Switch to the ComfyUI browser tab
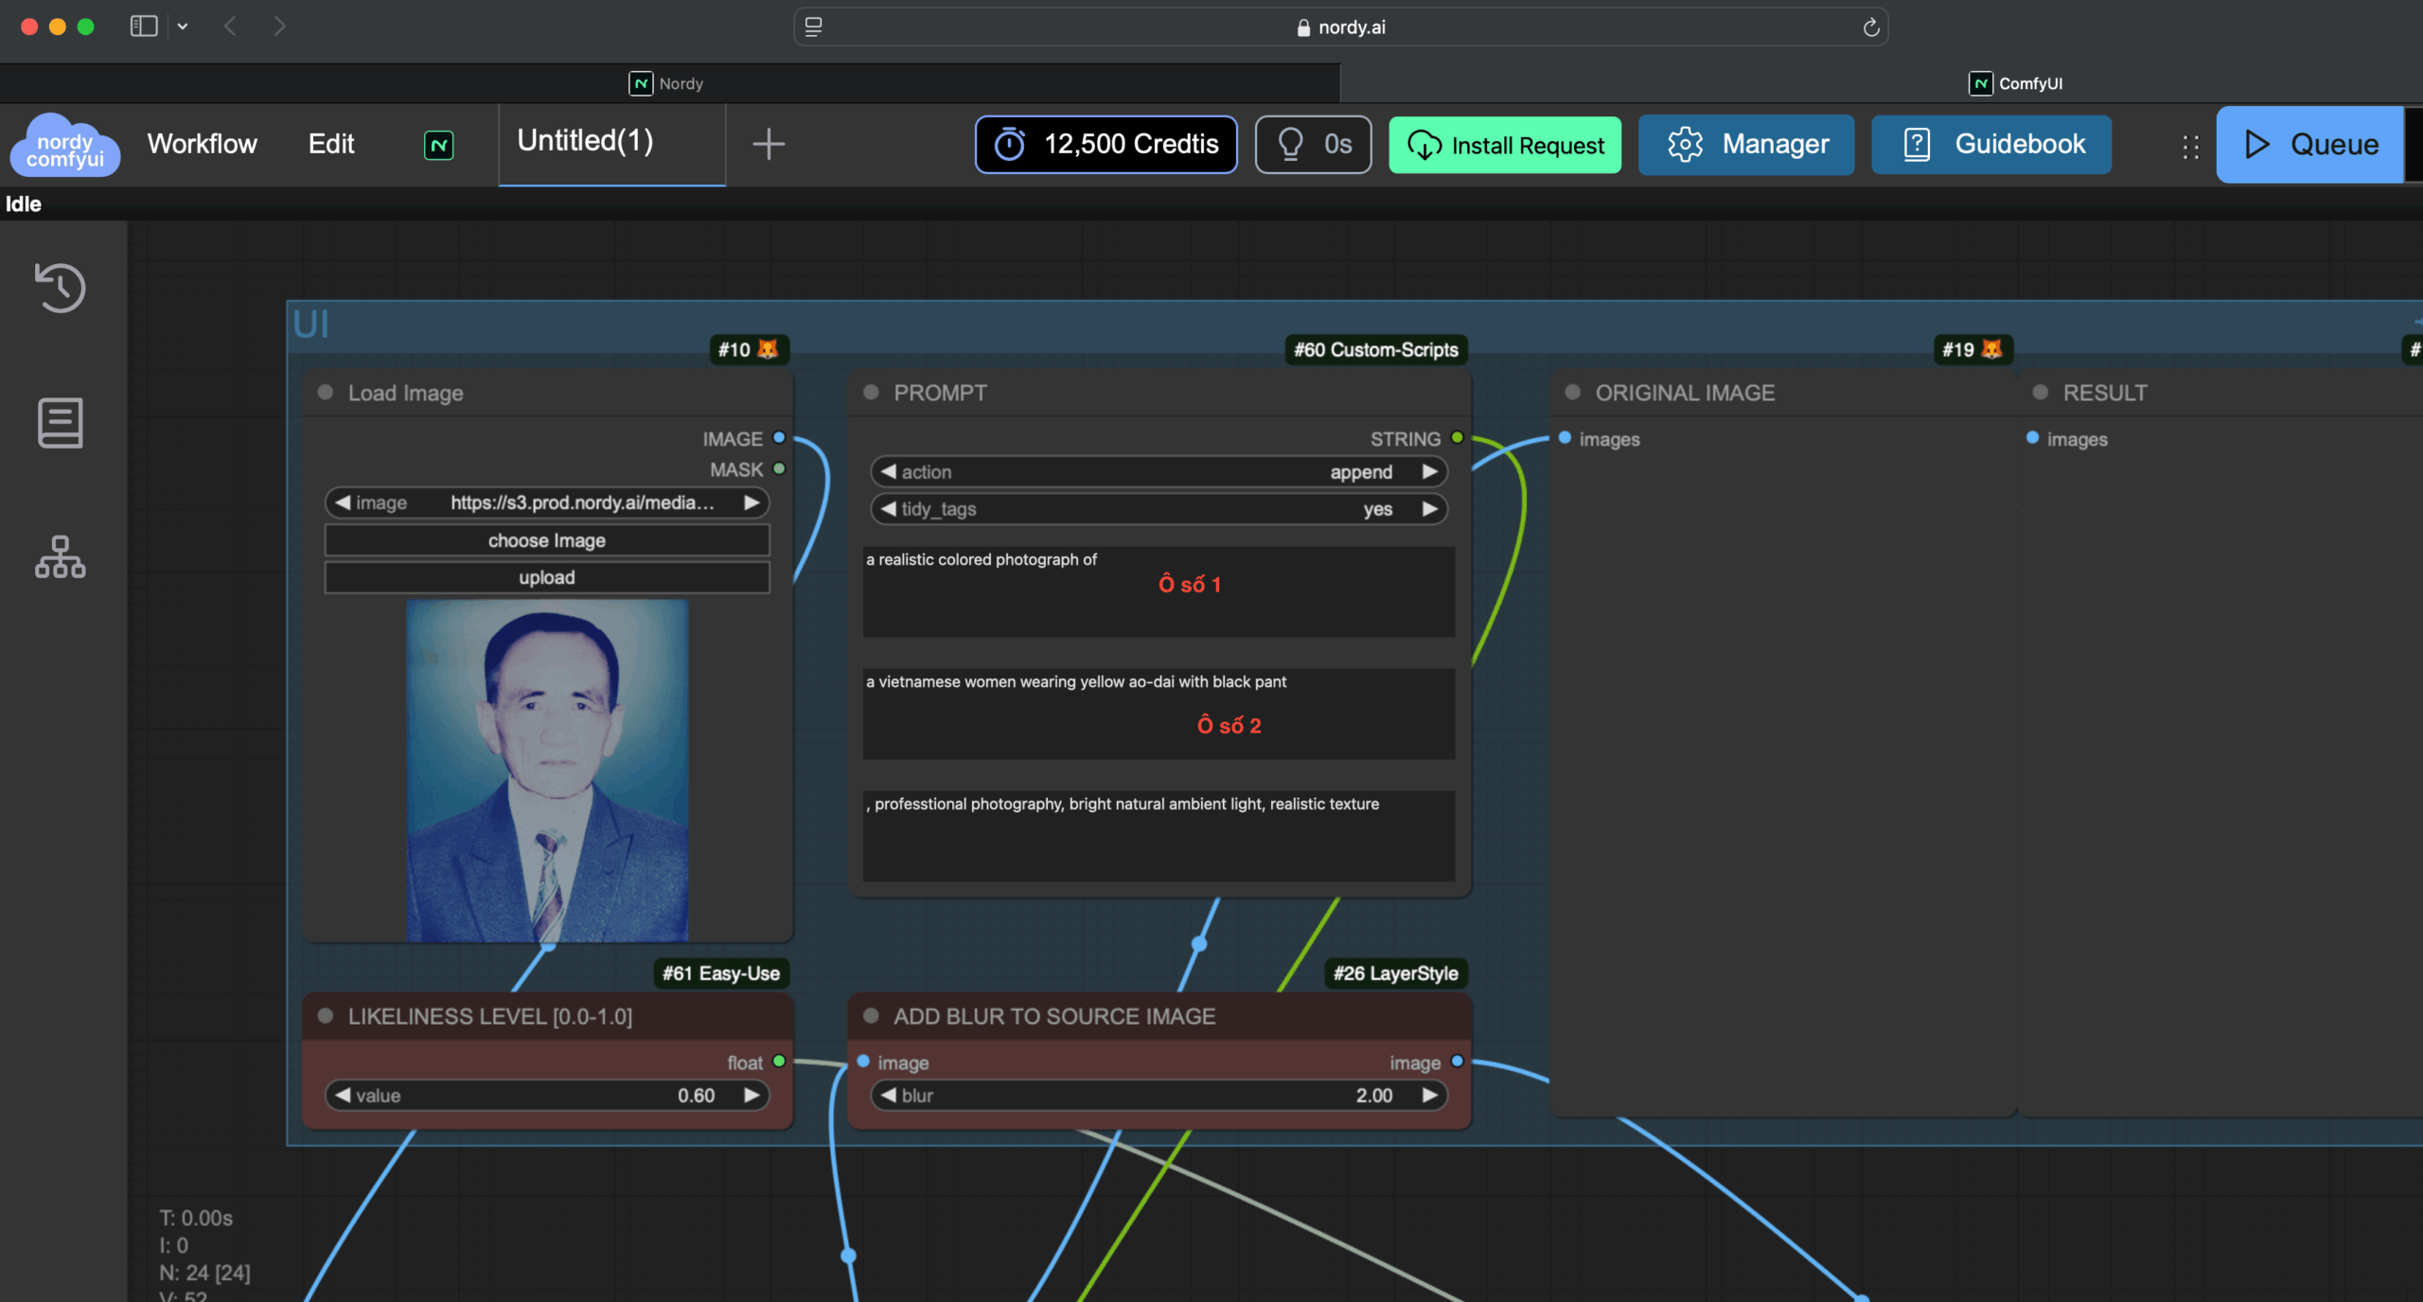Screen dimensions: 2423x1302 point(2016,83)
